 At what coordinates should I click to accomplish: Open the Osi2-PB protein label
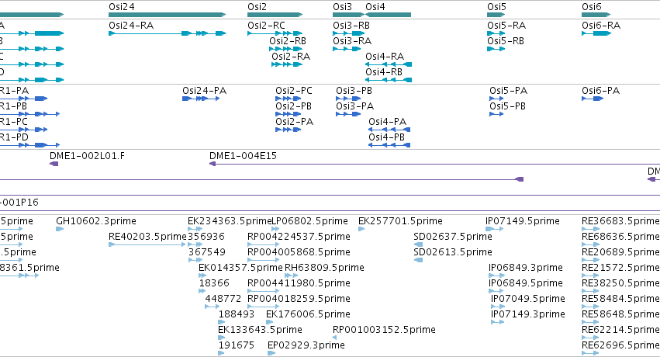coord(293,106)
